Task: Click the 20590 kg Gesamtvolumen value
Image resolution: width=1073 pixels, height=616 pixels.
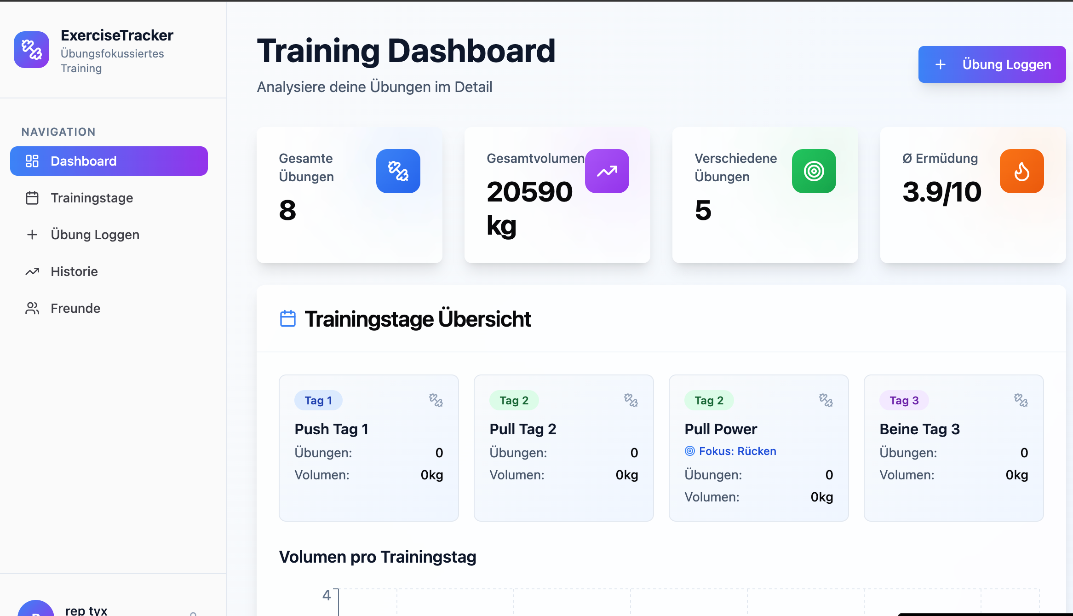Action: point(530,208)
